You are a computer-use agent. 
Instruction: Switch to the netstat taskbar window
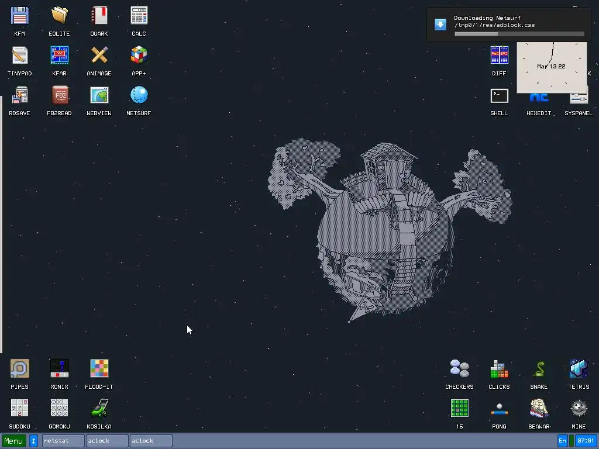[63, 441]
